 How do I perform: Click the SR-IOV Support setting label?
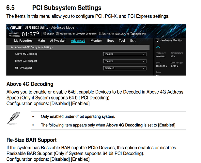click(x=23, y=68)
